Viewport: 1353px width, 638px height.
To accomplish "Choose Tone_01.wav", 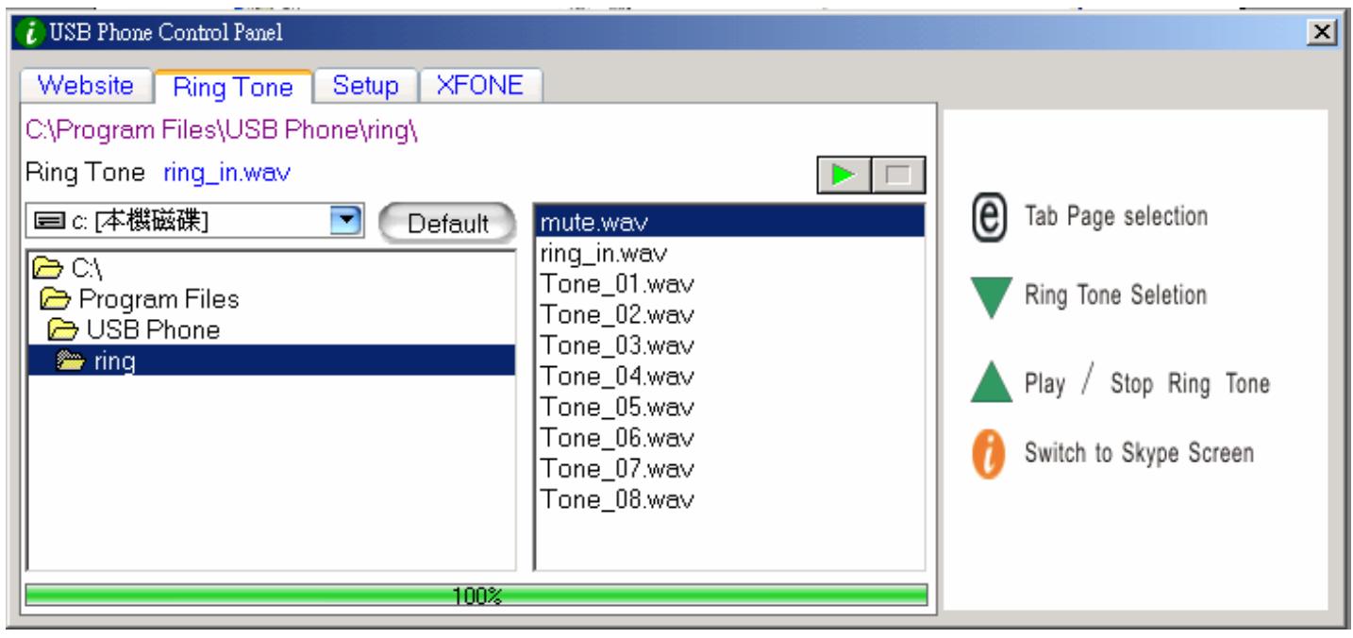I will 728,284.
